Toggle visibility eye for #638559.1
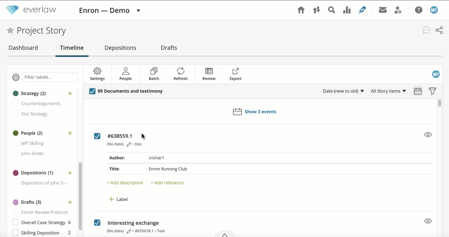 pyautogui.click(x=428, y=134)
